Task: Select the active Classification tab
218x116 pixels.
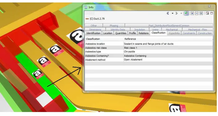Action: (x=158, y=33)
